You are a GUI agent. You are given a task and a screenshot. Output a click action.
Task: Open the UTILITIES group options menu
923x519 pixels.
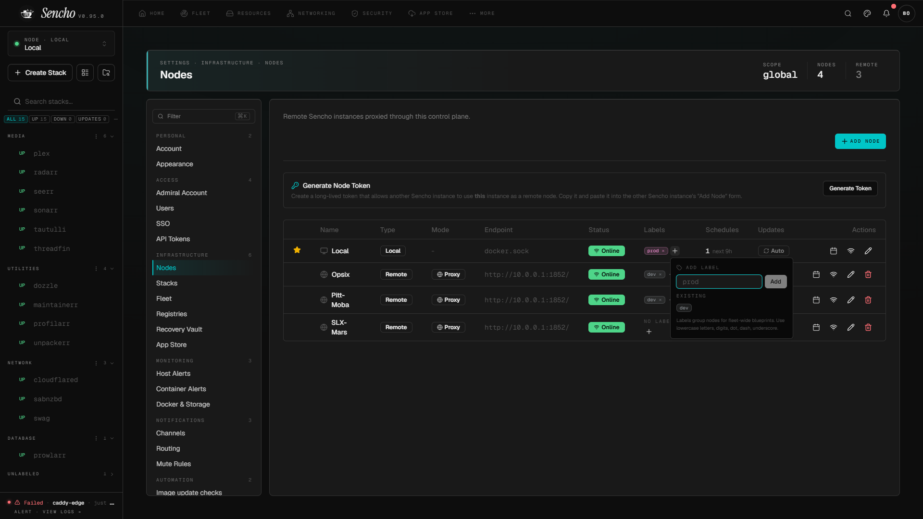point(96,269)
